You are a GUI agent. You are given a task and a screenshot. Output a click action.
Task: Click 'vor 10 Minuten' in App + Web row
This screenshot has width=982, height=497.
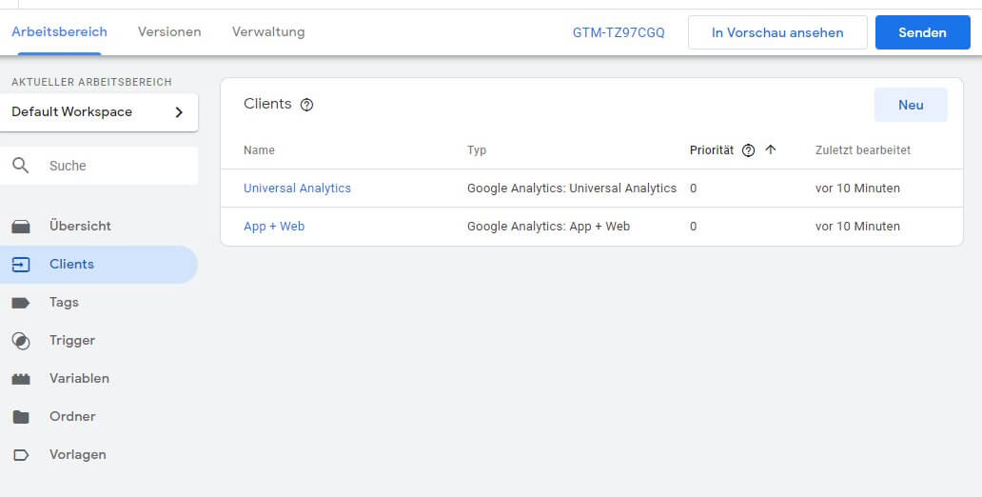tap(857, 227)
